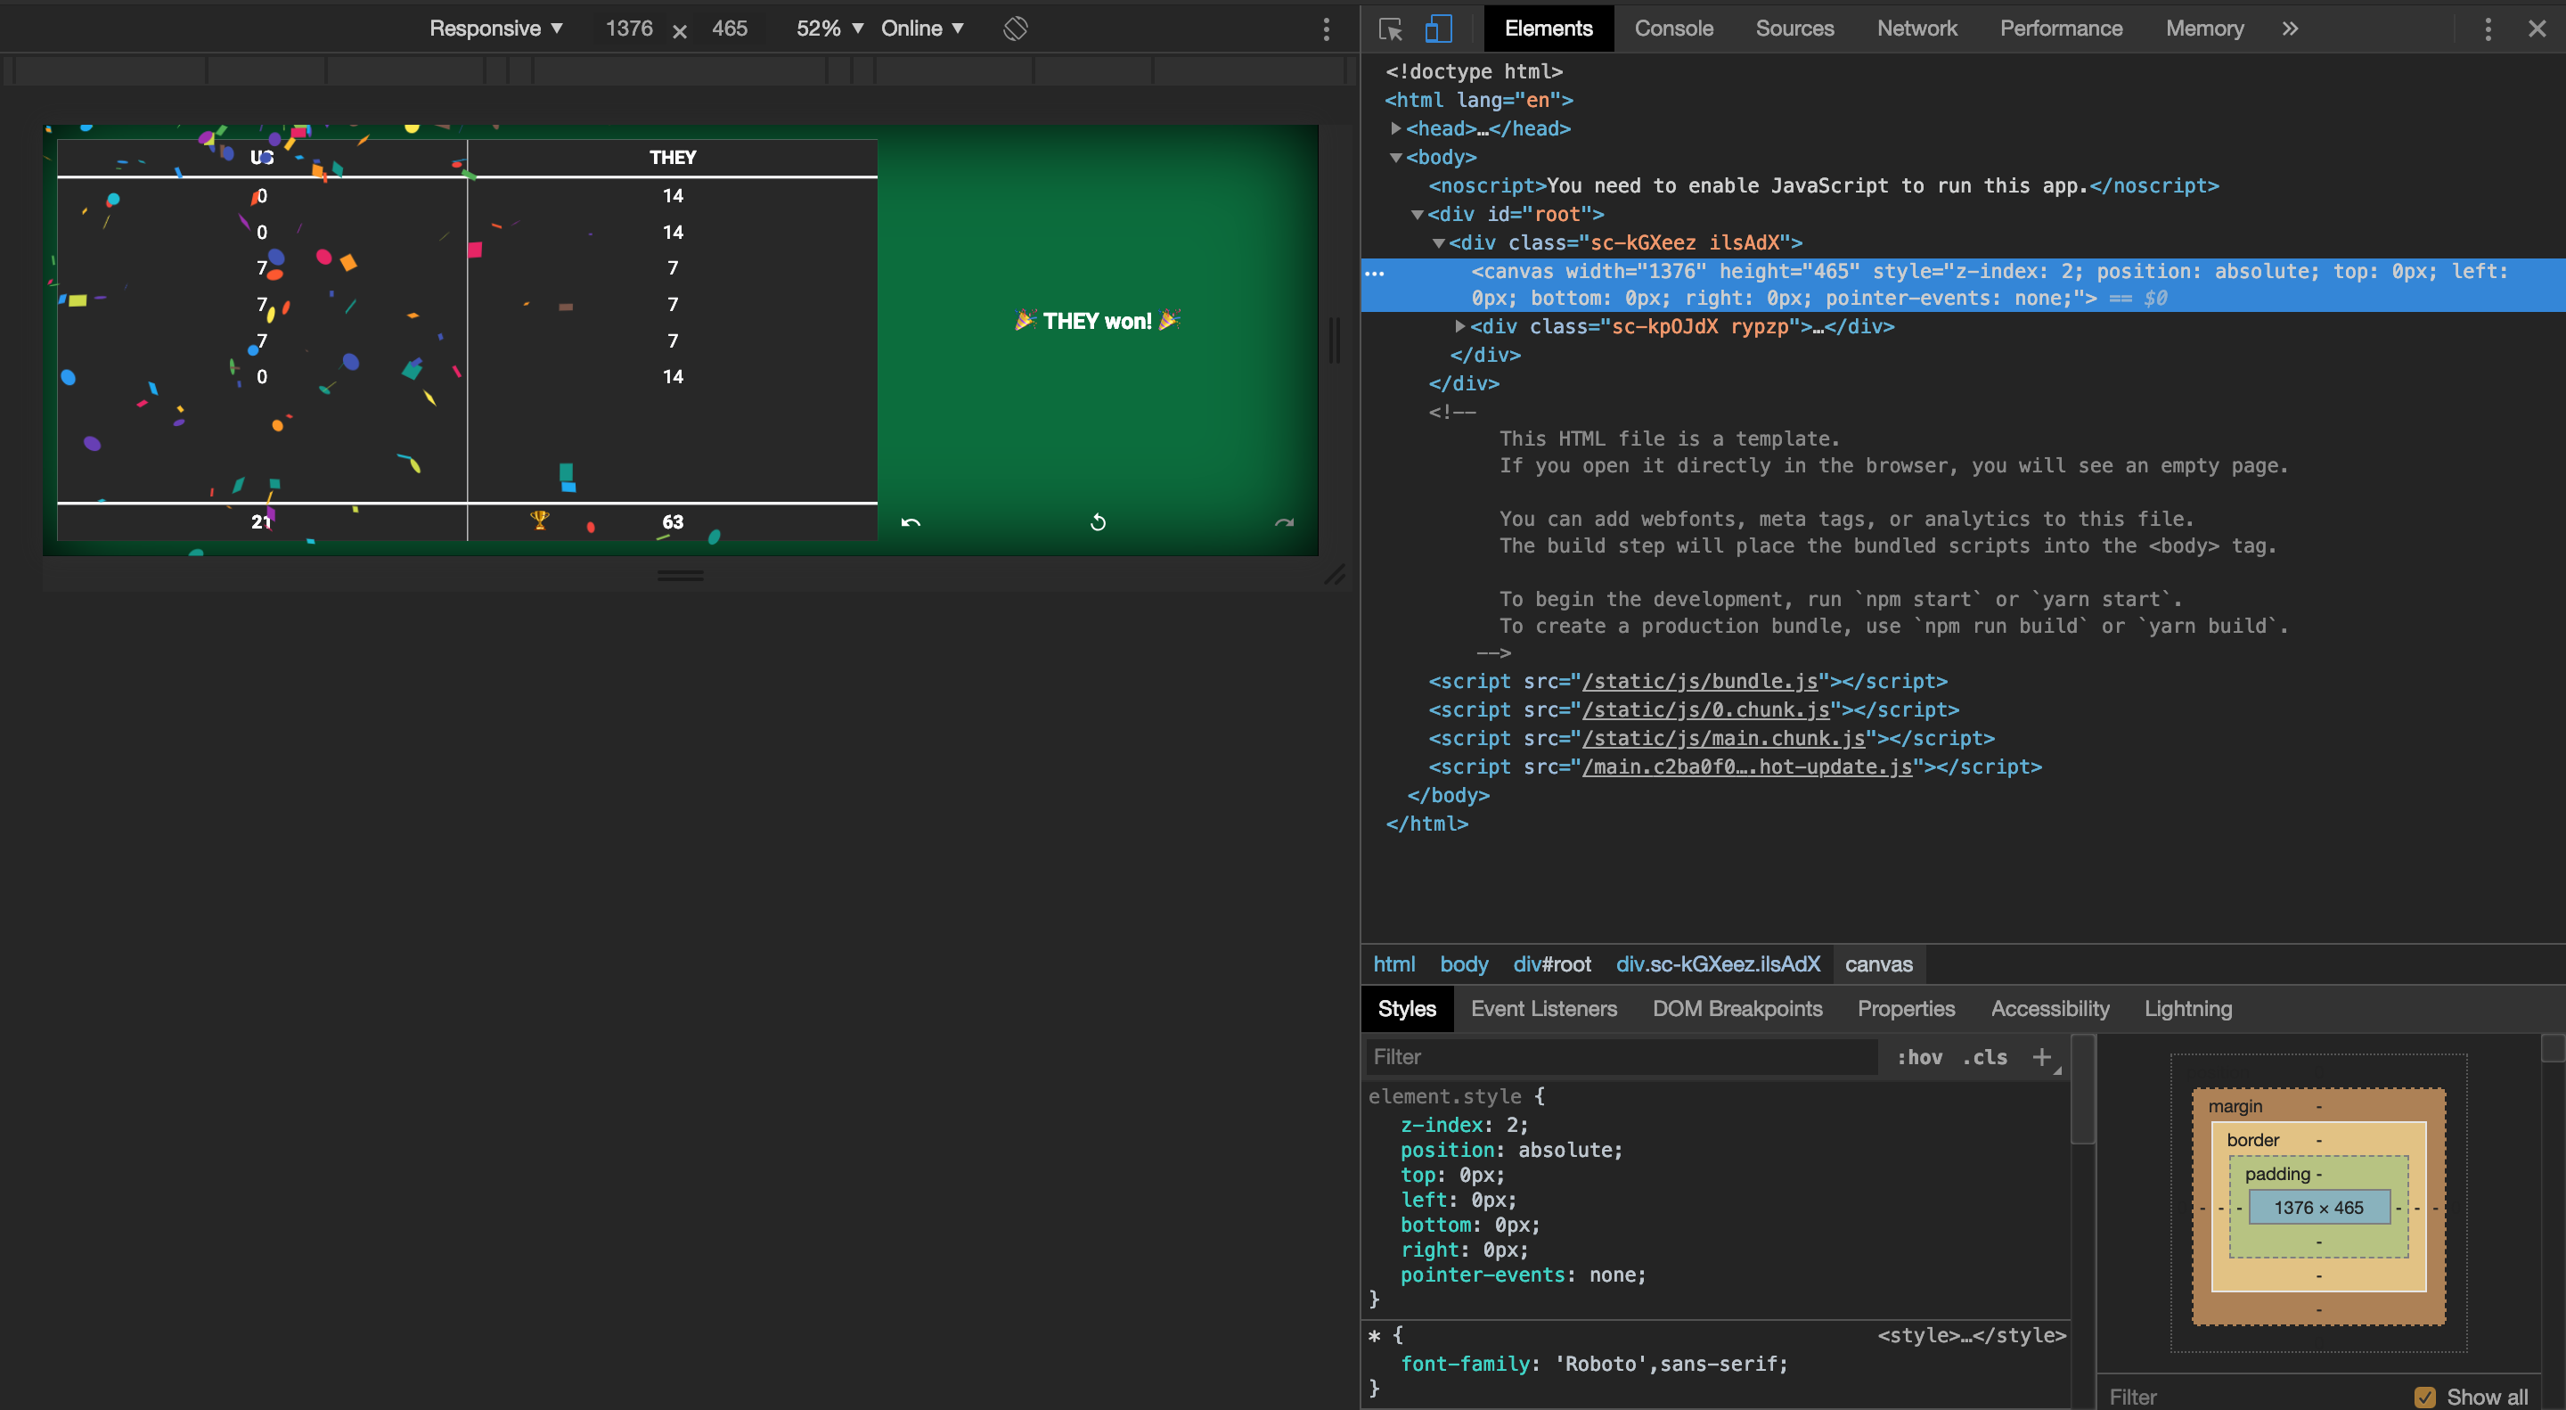
Task: Click the restart icon in the card game
Action: pos(1098,521)
